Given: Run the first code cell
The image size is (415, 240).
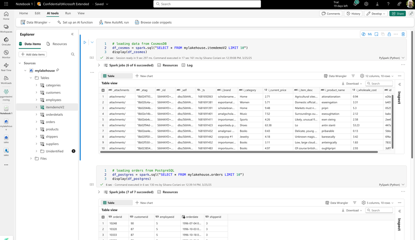Looking at the screenshot, I should pyautogui.click(x=85, y=42).
